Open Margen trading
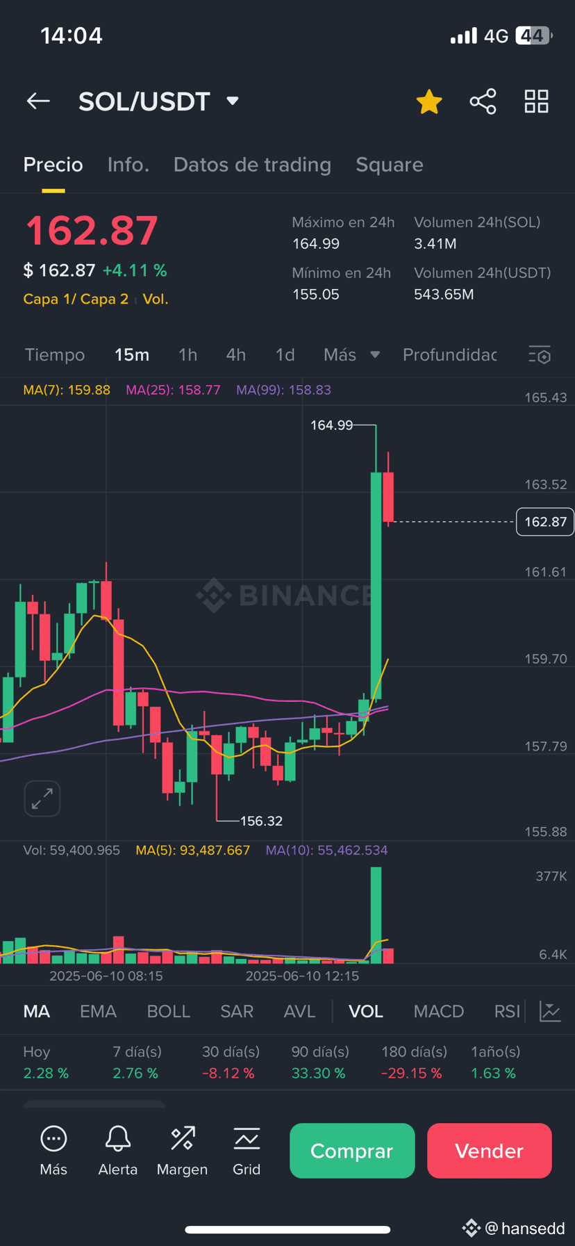 [182, 1150]
